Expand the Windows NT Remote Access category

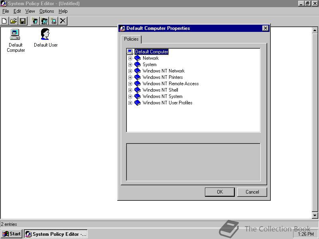[130, 84]
